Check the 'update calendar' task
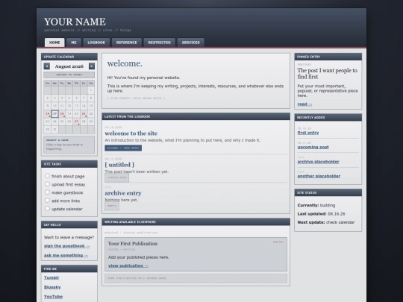This screenshot has width=403, height=302. coord(47,209)
